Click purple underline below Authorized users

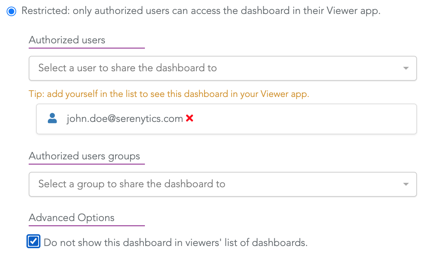87,48
